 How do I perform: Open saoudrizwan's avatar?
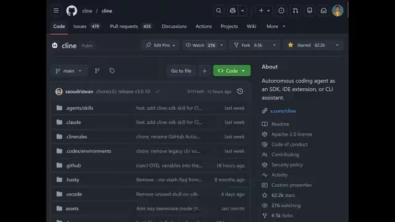[x=59, y=91]
